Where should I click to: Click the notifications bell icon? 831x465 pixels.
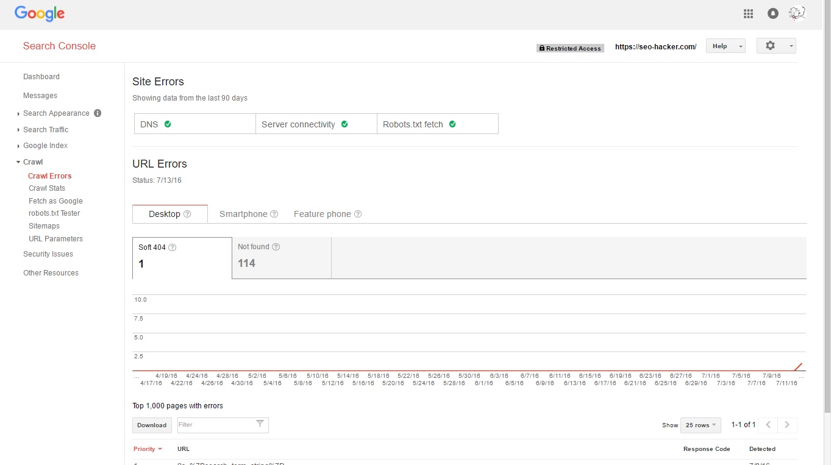pos(772,13)
